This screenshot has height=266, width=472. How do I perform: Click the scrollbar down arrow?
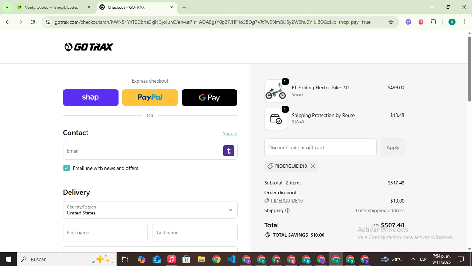[469, 249]
